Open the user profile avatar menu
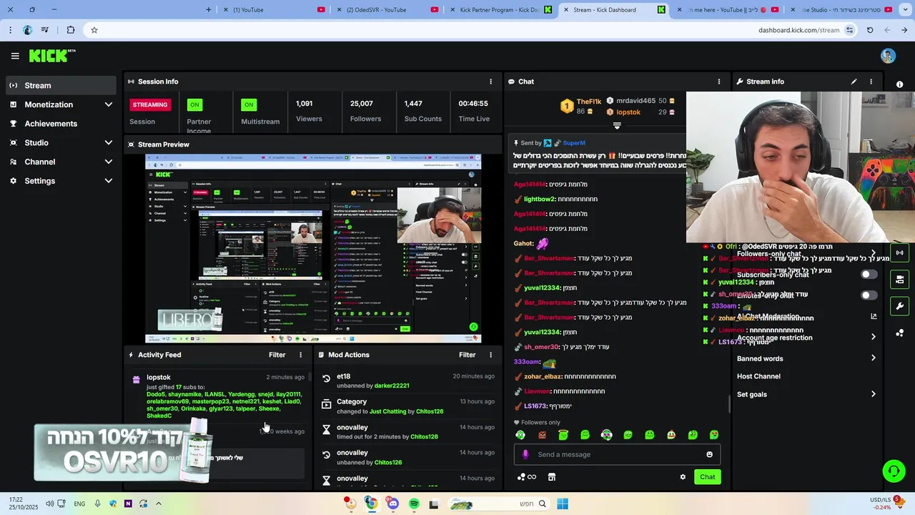This screenshot has width=915, height=515. tap(888, 56)
